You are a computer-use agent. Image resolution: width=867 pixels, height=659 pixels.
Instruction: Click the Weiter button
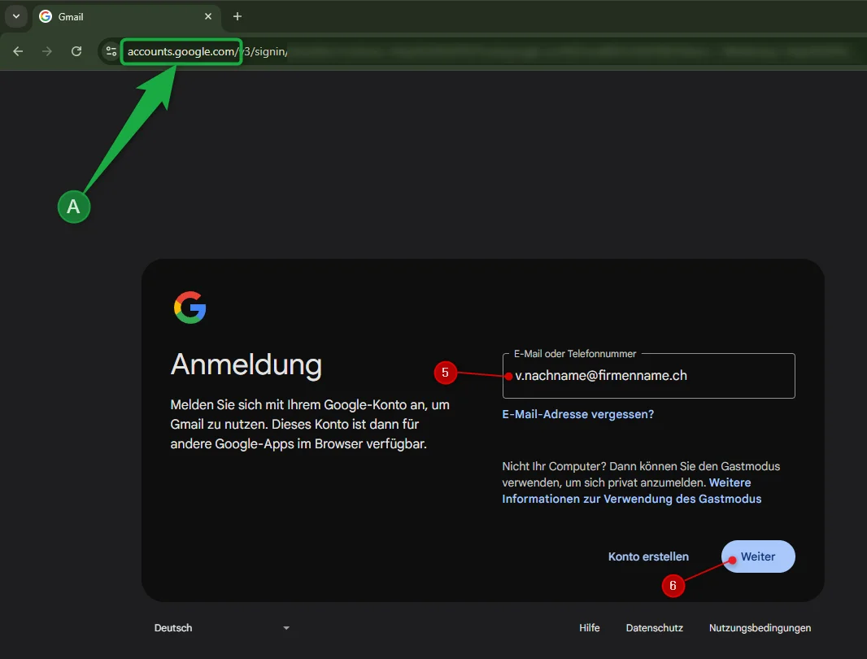pos(758,556)
